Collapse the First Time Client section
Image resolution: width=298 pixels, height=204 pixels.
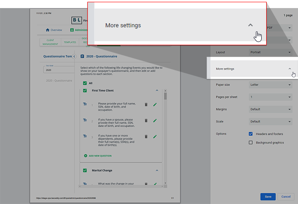point(157,90)
